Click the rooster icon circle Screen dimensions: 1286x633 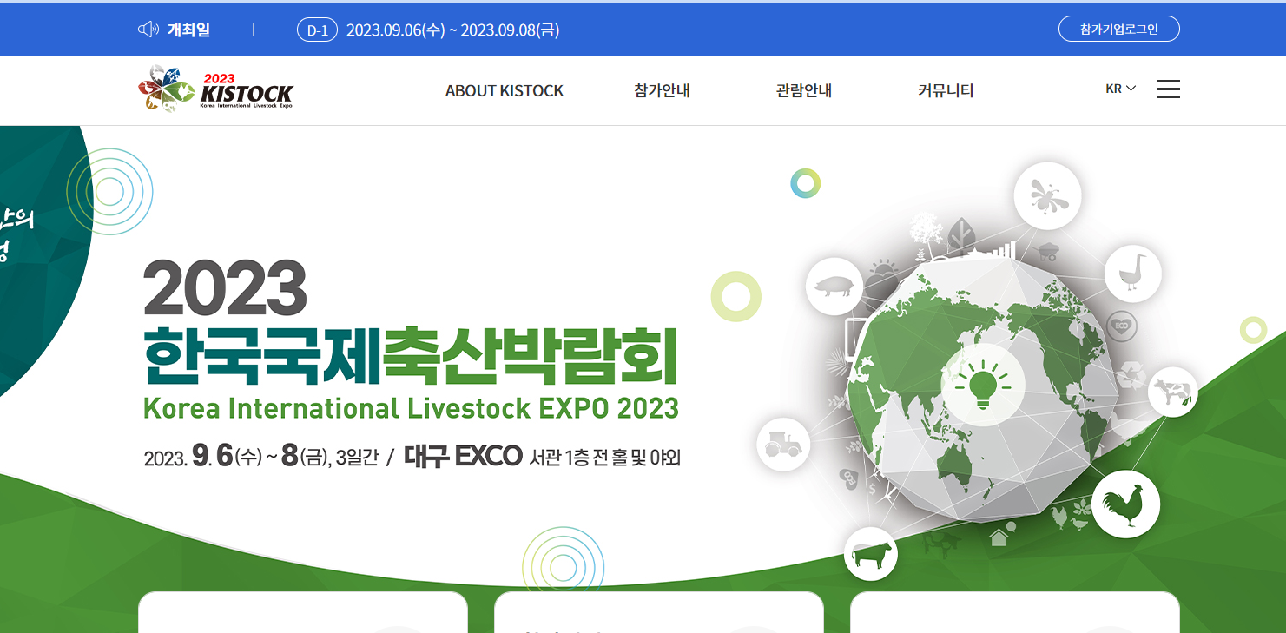coord(1125,504)
